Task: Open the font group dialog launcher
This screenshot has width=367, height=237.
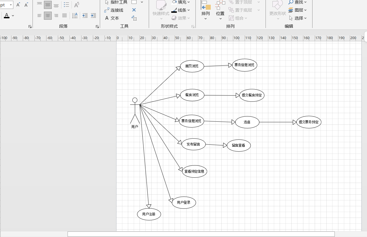Action: click(30, 27)
